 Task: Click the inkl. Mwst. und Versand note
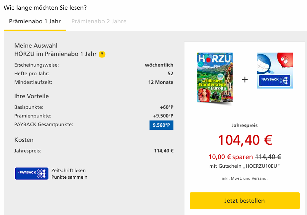point(245,178)
